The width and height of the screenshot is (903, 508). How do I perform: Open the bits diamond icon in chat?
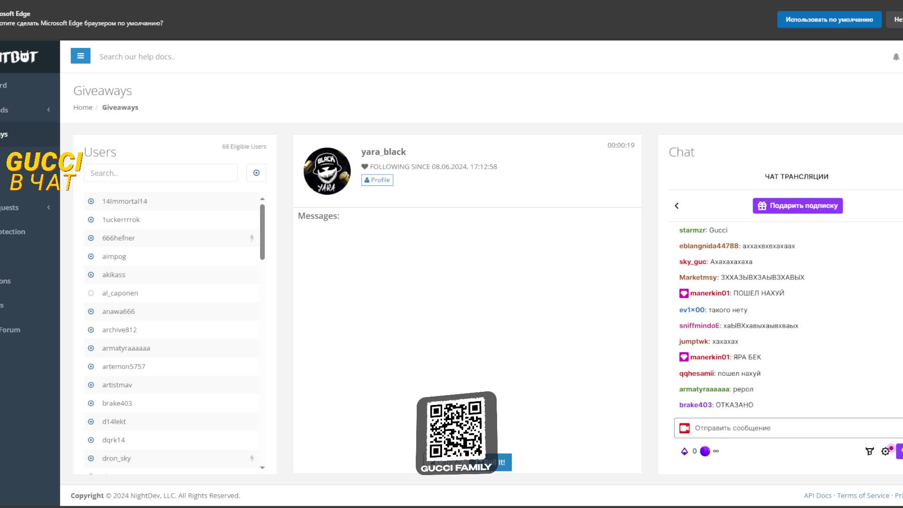tap(684, 451)
